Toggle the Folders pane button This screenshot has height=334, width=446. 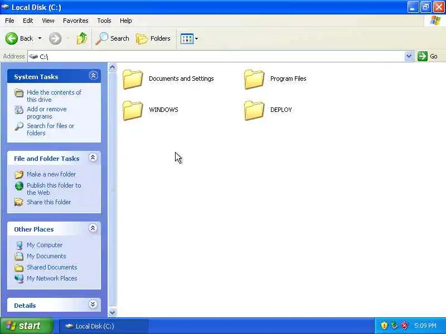click(x=153, y=38)
